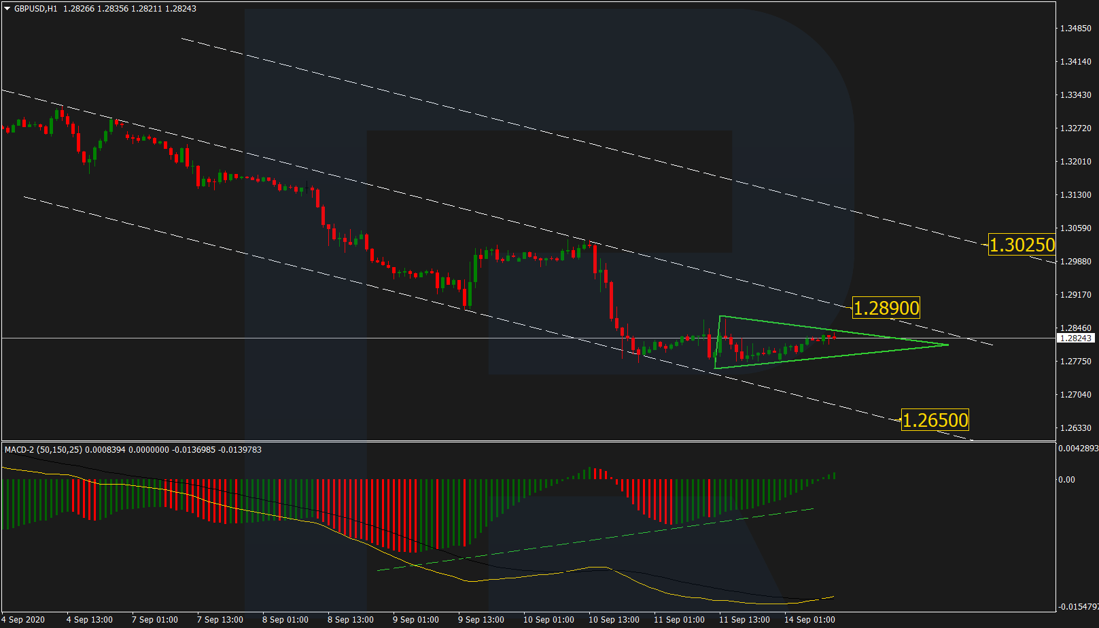
Task: Open the chart menu triangle beside GBPUSD,H1
Action: click(x=7, y=9)
